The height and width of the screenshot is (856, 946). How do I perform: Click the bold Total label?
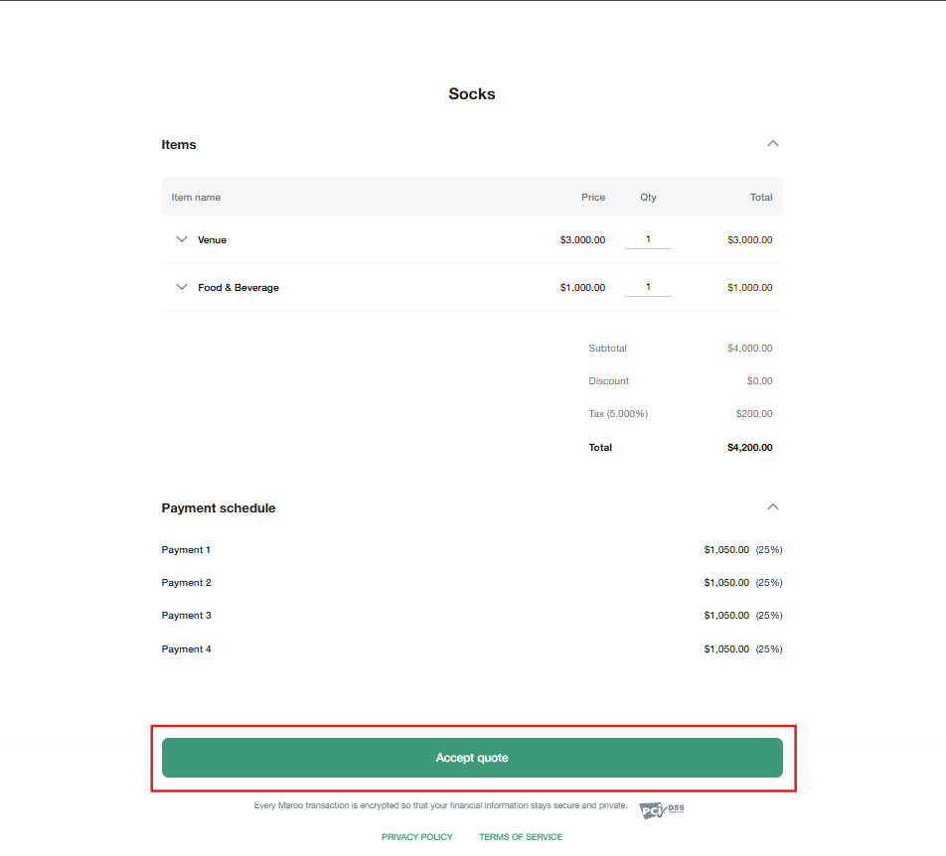click(x=600, y=447)
